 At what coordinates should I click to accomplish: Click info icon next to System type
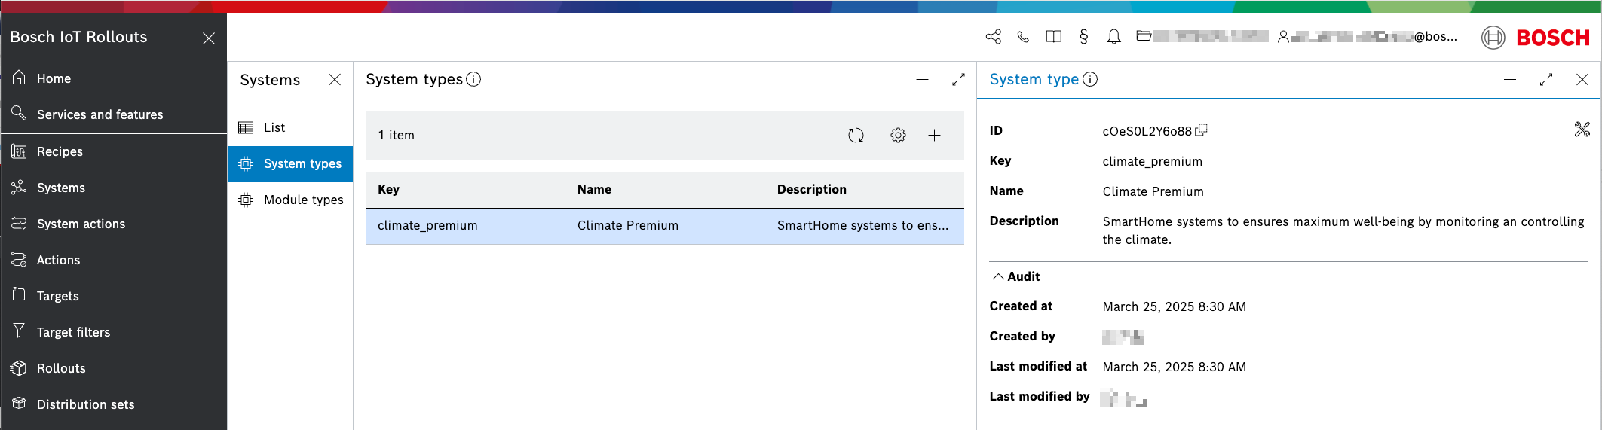pos(1090,79)
